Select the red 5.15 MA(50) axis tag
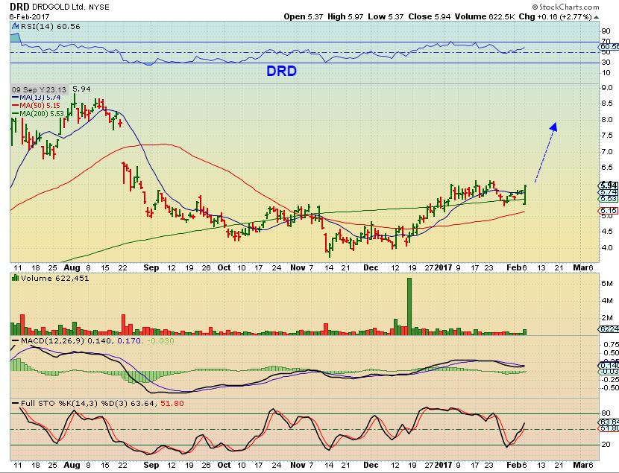The width and height of the screenshot is (619, 473). pyautogui.click(x=608, y=211)
